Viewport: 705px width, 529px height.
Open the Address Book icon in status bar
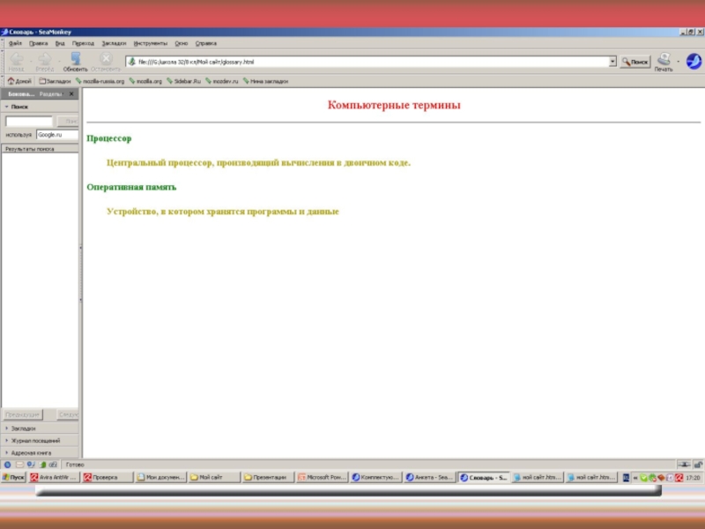42,465
